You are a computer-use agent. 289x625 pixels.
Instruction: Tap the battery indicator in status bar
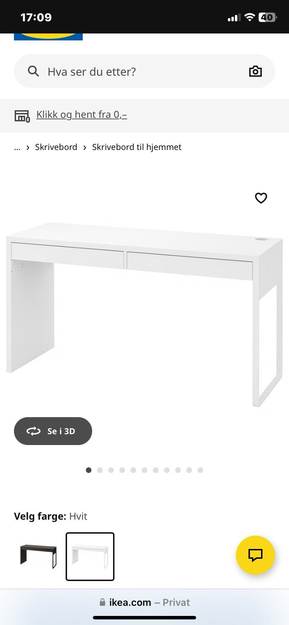(268, 17)
